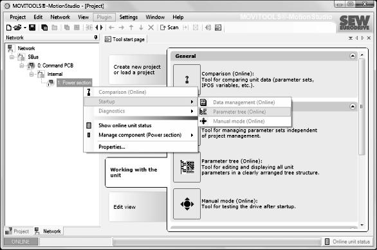This screenshot has width=377, height=250.
Task: Open the dropdown arrow beside Open project
Action: [24, 28]
